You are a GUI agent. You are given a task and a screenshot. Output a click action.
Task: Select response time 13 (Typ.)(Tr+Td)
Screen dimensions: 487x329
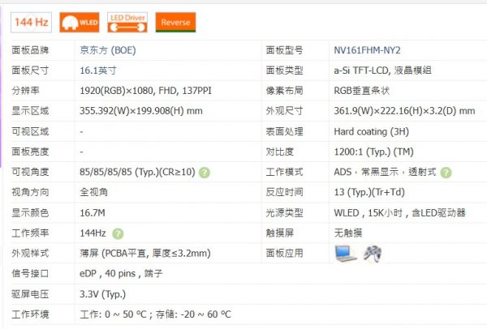[369, 192]
